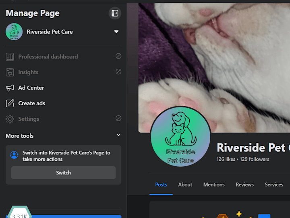Click the disabled symbol beside Settings
Screen dimensions: 290x218
pyautogui.click(x=118, y=118)
